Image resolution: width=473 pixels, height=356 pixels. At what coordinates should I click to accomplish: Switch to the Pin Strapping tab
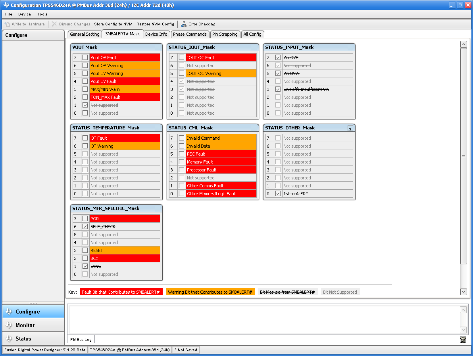[225, 34]
